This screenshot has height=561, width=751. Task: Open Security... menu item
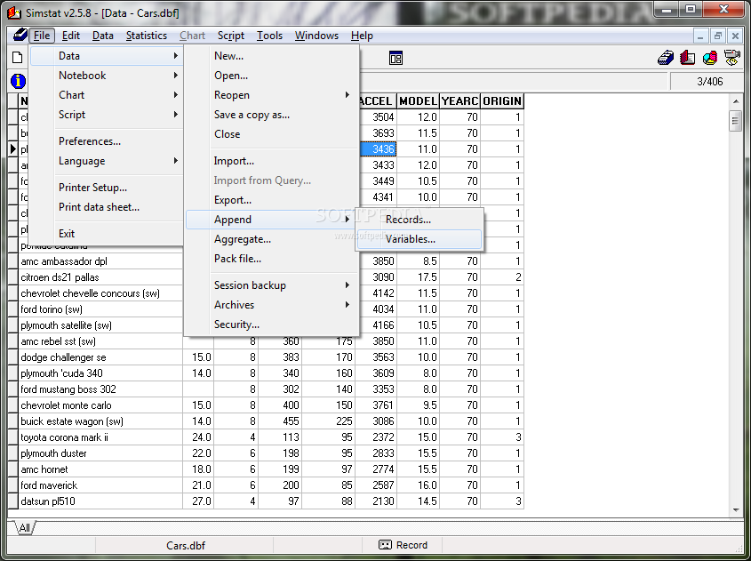tap(272, 325)
